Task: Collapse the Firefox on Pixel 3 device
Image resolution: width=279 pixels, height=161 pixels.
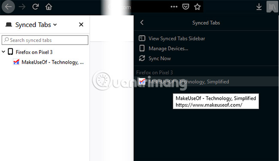Action: (x=3, y=52)
